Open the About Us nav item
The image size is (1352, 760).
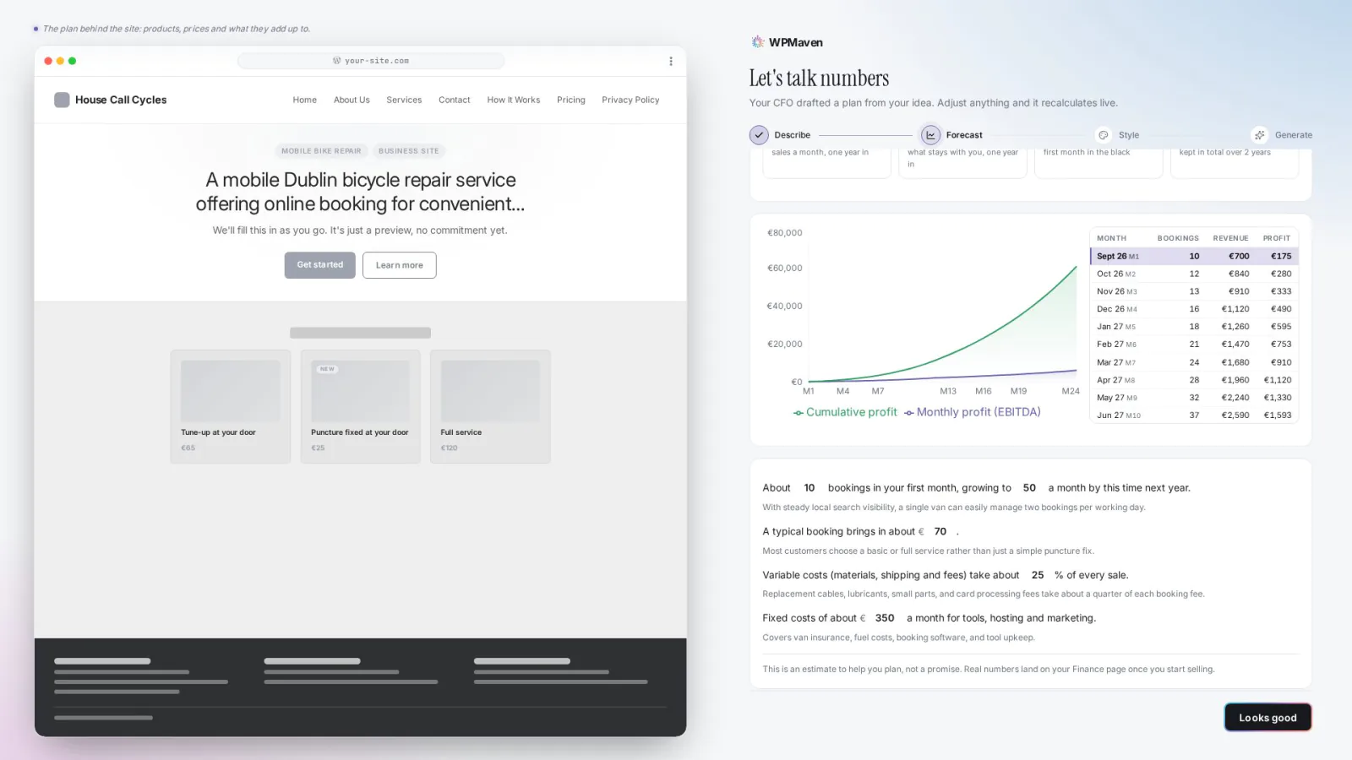pos(352,100)
